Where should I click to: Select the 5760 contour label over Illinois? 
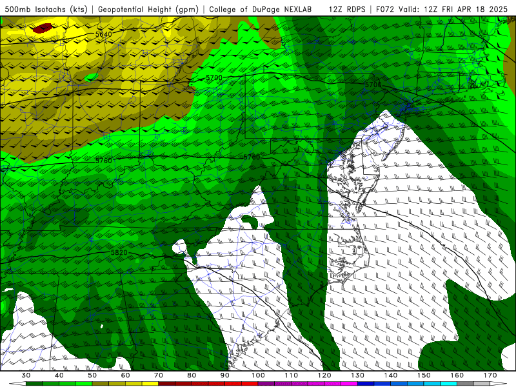[104, 161]
